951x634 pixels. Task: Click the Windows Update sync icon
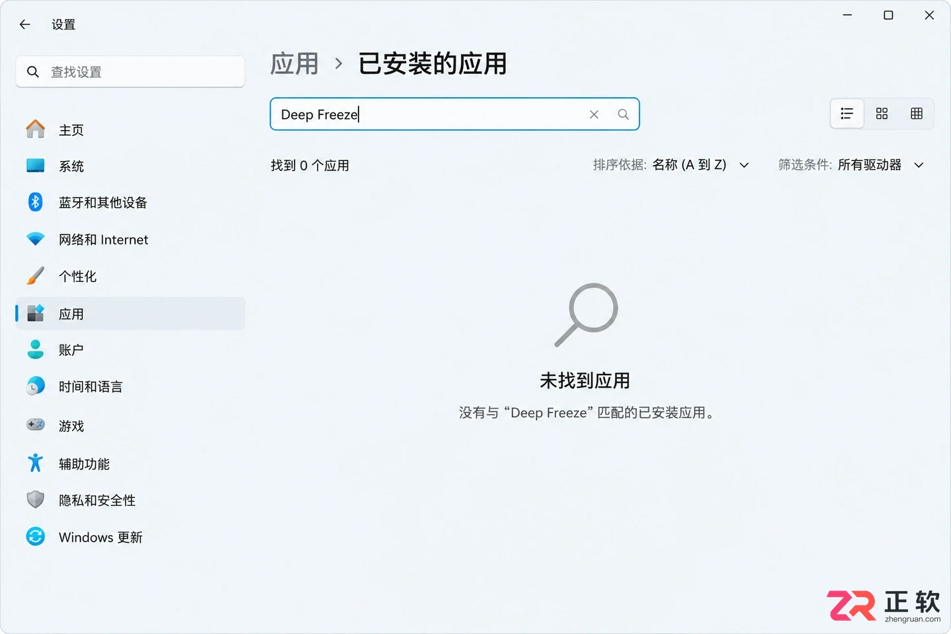coord(36,536)
